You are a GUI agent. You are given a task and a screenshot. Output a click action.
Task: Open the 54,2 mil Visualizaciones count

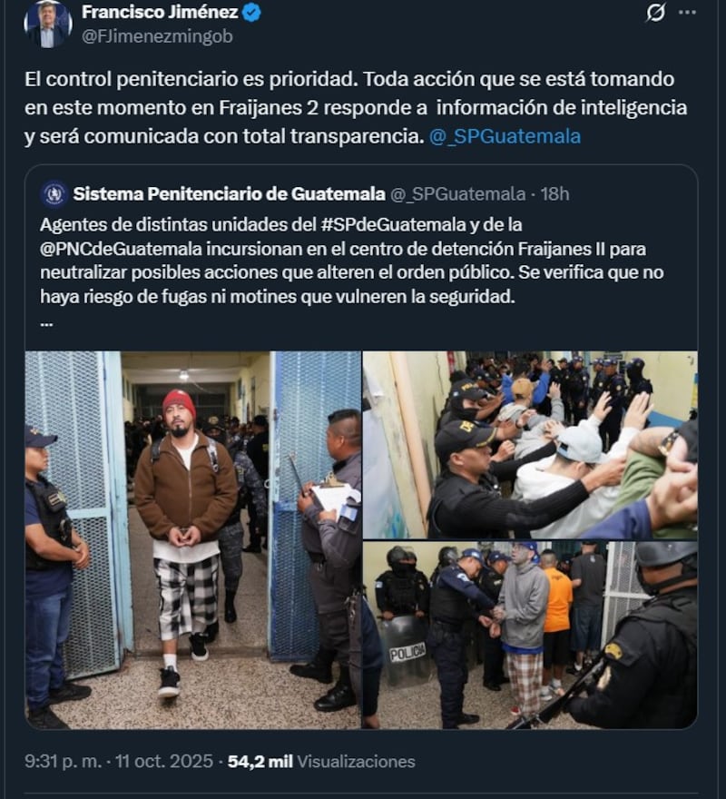(x=321, y=761)
